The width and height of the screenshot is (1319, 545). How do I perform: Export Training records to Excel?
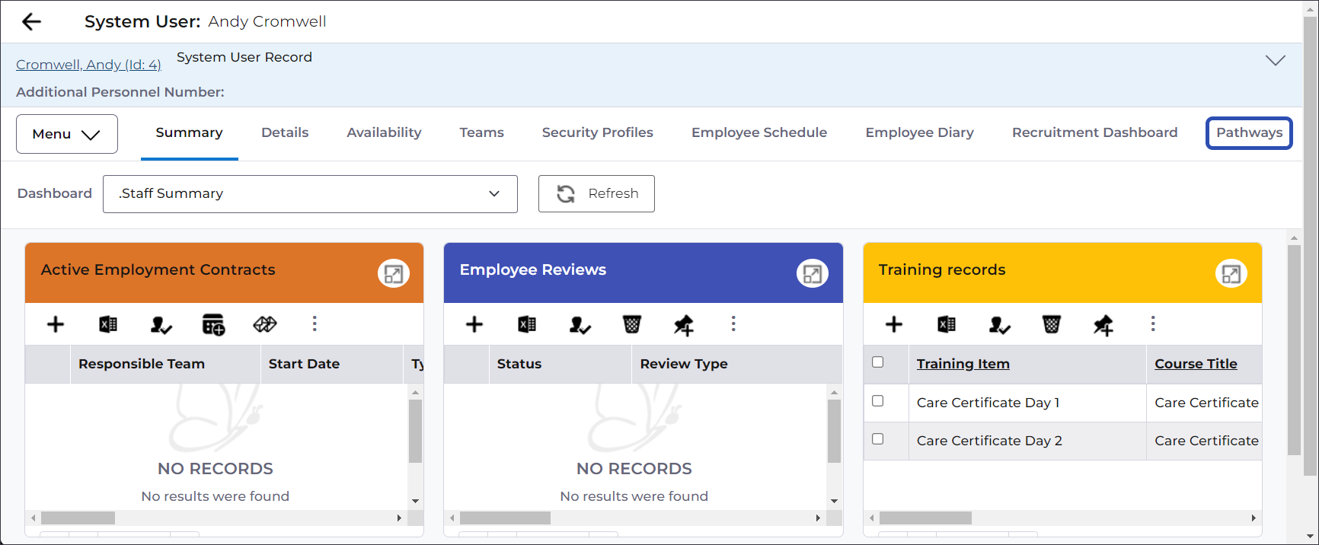pyautogui.click(x=947, y=324)
